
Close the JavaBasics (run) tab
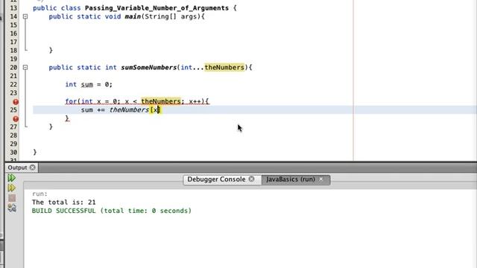coord(320,179)
